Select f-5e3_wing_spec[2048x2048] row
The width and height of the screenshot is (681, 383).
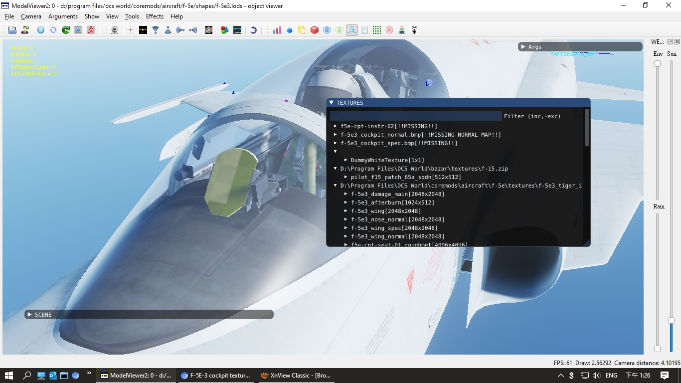[x=394, y=228]
